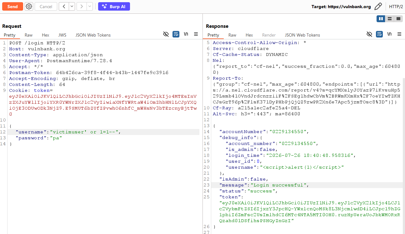
Task: Click the "message":"Login successful" line
Action: point(264,185)
